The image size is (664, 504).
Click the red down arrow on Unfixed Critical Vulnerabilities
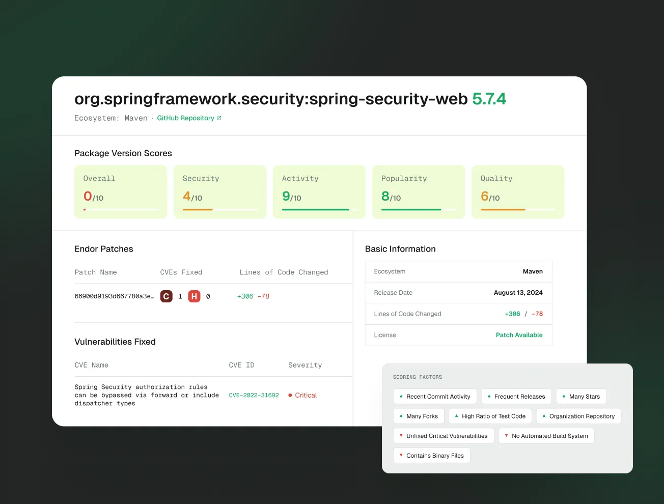pos(401,435)
